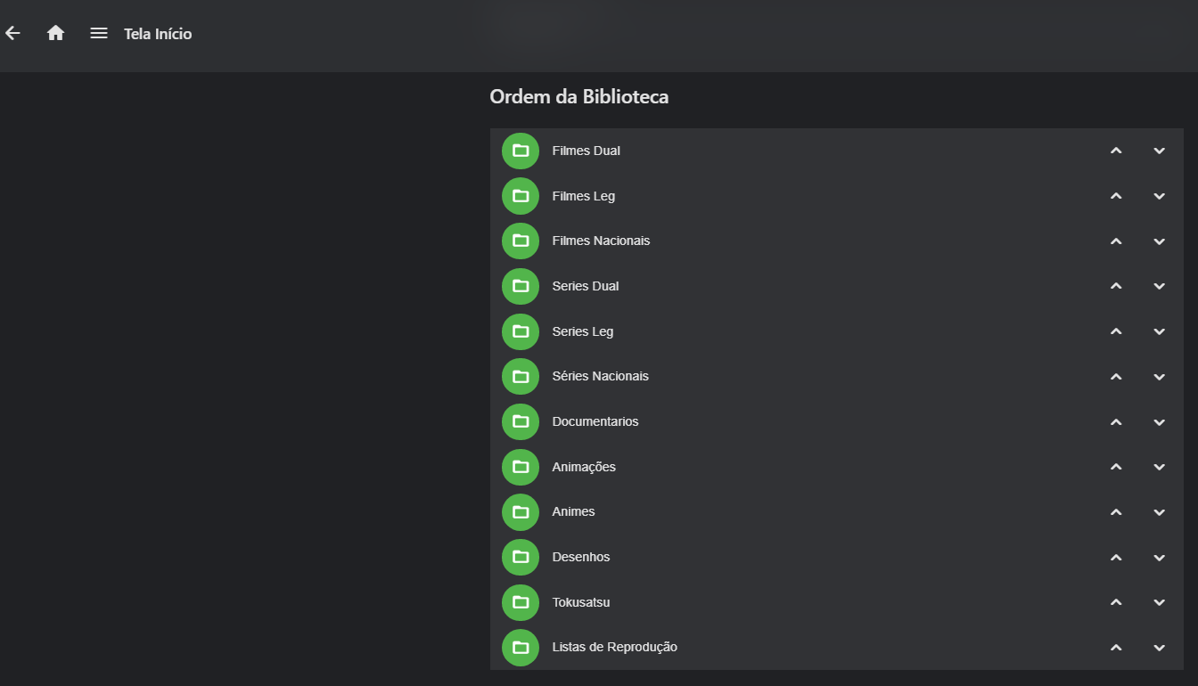
Task: Click the Documentarios folder icon
Action: 521,421
